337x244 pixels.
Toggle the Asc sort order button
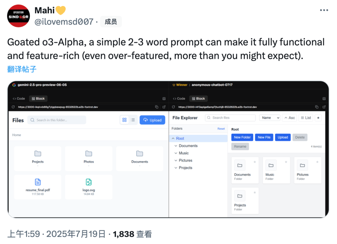290,118
